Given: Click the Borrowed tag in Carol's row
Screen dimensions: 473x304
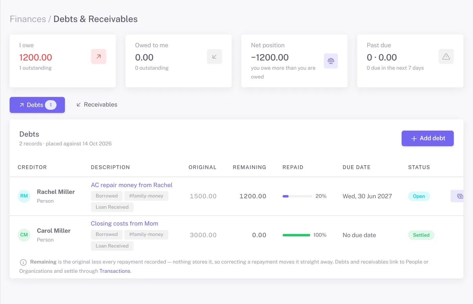Looking at the screenshot, I should coord(107,234).
